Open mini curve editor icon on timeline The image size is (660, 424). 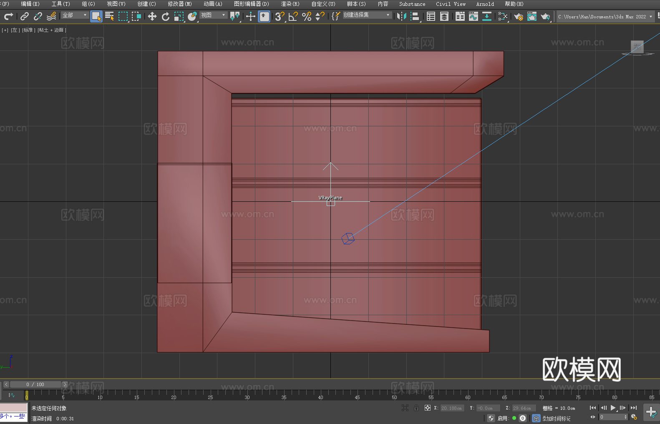pos(12,395)
